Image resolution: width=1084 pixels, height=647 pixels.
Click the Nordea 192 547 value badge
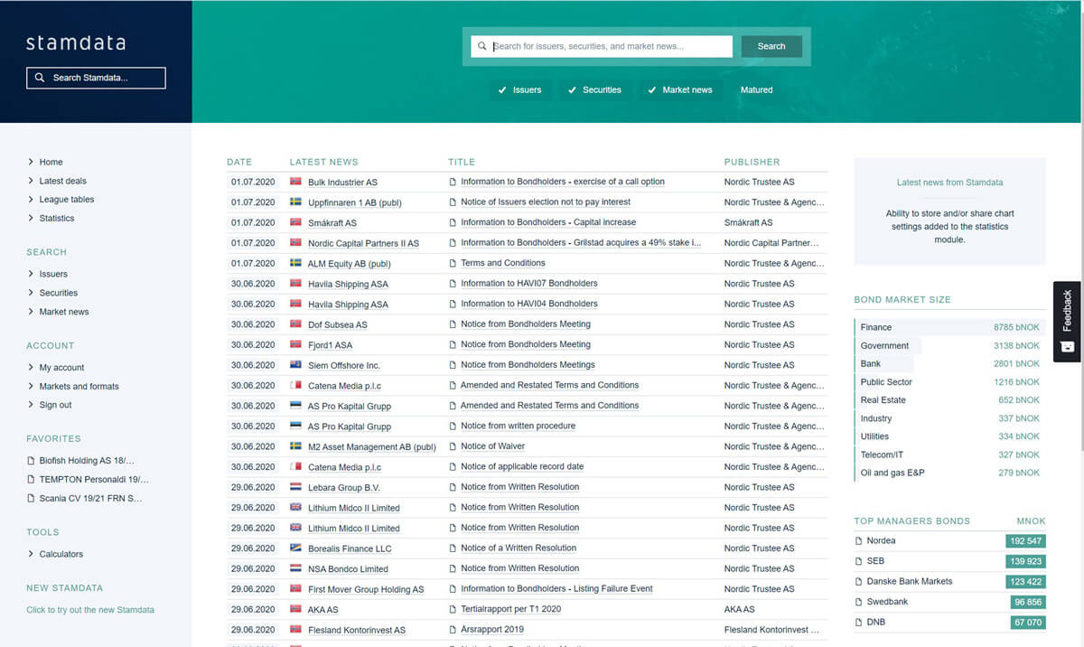click(1025, 541)
